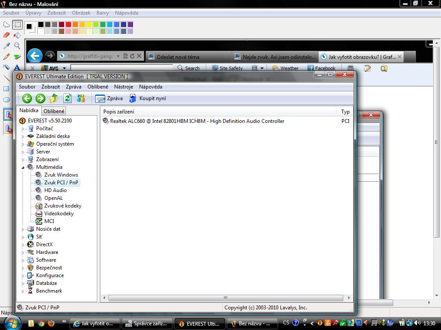Click the Search button in the AVG toolbar

[x=189, y=68]
